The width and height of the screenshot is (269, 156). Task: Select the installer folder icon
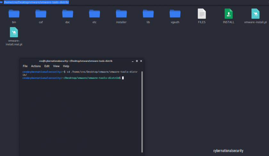pos(121,13)
